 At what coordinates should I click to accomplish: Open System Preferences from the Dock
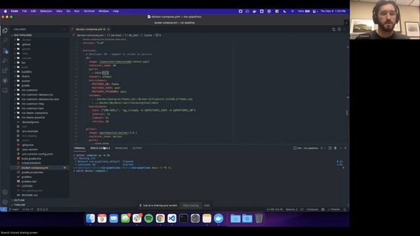[195, 218]
